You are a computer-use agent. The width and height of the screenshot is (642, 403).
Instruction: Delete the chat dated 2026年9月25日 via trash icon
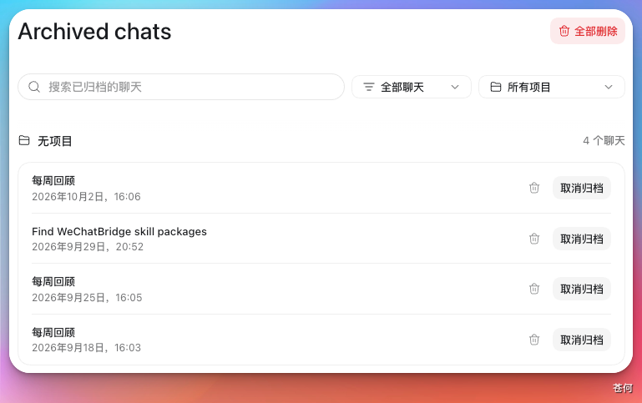534,289
